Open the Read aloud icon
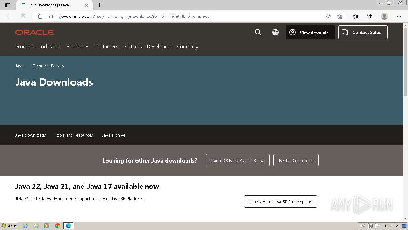Image resolution: width=408 pixels, height=230 pixels. (328, 16)
